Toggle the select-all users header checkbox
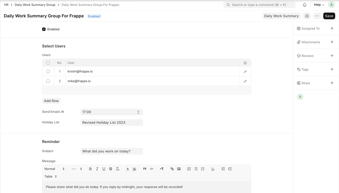339x193 pixels. coord(48,63)
